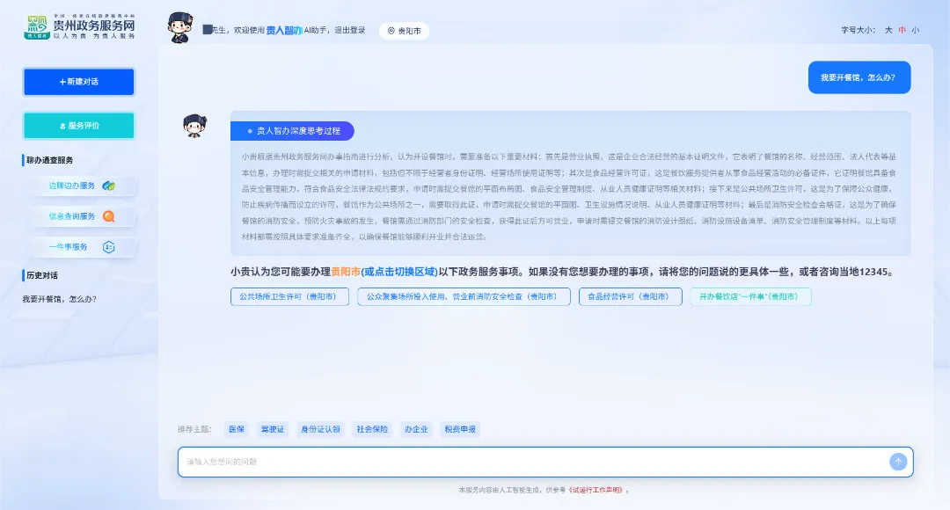Open the 食品经营许可（贵阳市） service item

click(630, 297)
